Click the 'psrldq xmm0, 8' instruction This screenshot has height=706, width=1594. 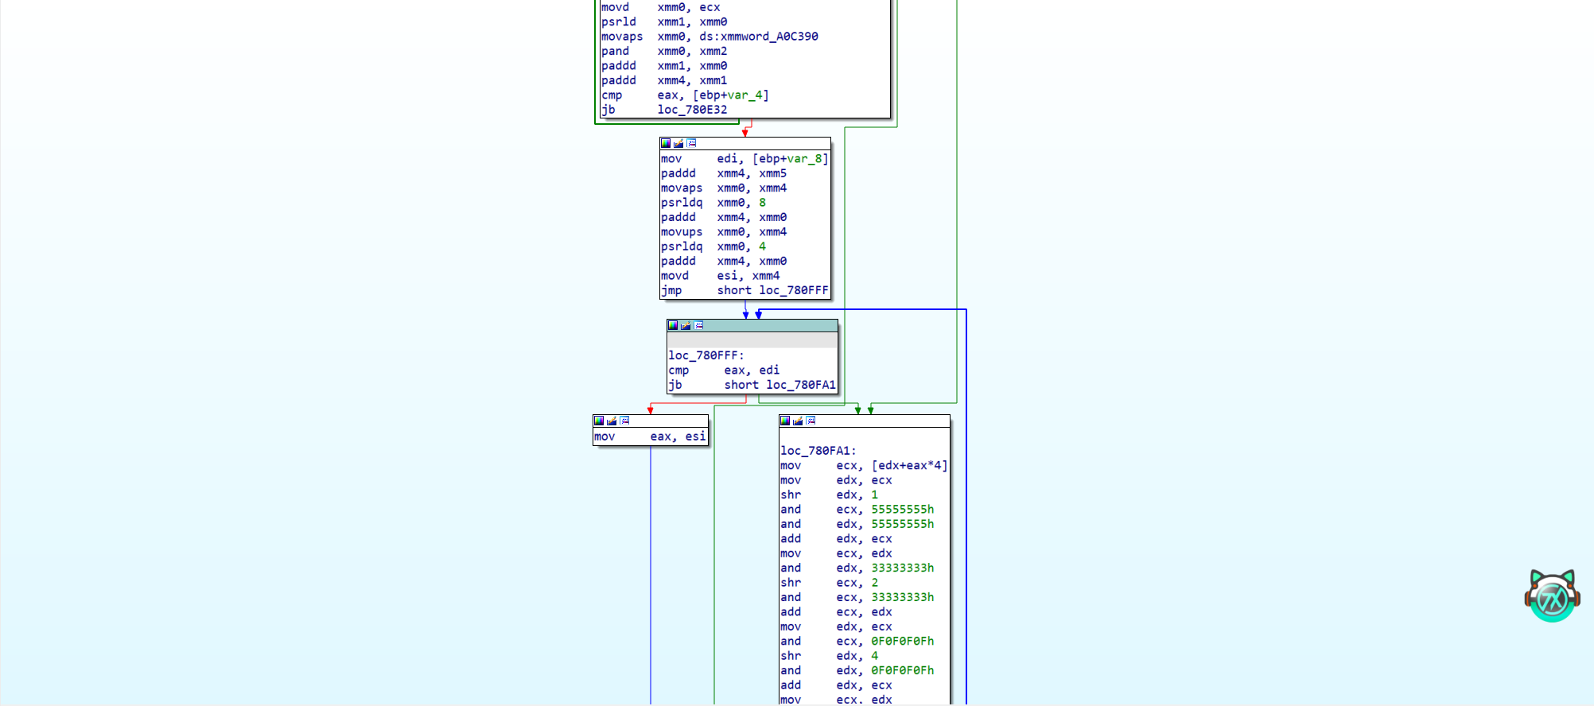[x=713, y=203]
